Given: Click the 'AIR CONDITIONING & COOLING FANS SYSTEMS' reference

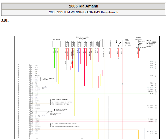Looking at the screenshot, I should [x=66, y=126].
